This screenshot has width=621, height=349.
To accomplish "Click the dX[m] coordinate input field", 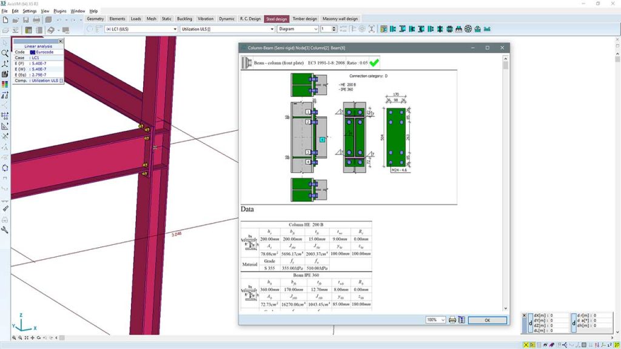I will click(x=546, y=315).
